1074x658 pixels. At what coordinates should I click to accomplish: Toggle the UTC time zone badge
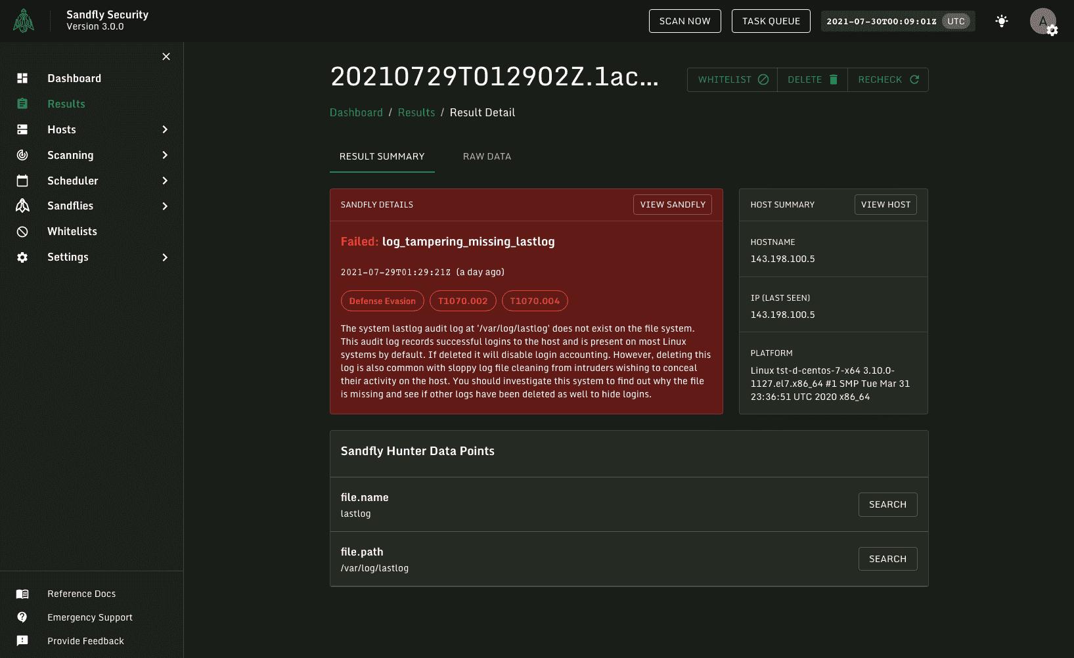point(956,21)
